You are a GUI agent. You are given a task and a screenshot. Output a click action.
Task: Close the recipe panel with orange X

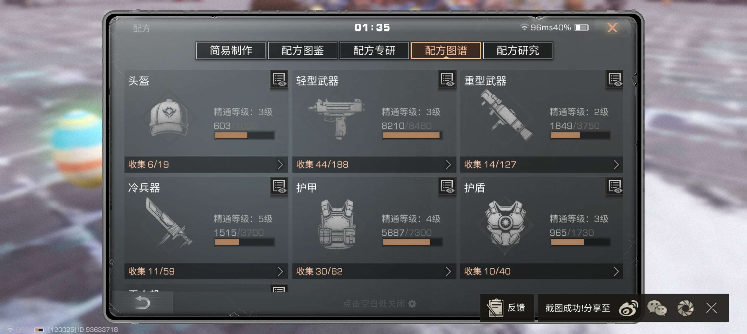point(612,28)
